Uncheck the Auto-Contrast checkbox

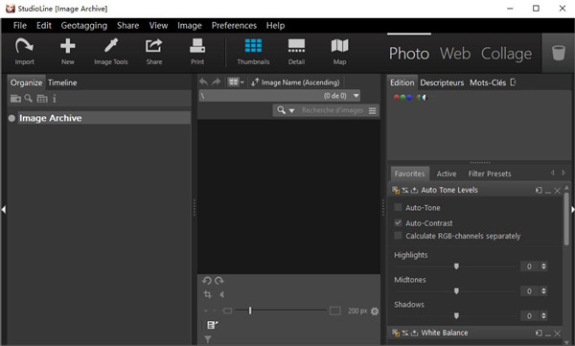tap(398, 222)
